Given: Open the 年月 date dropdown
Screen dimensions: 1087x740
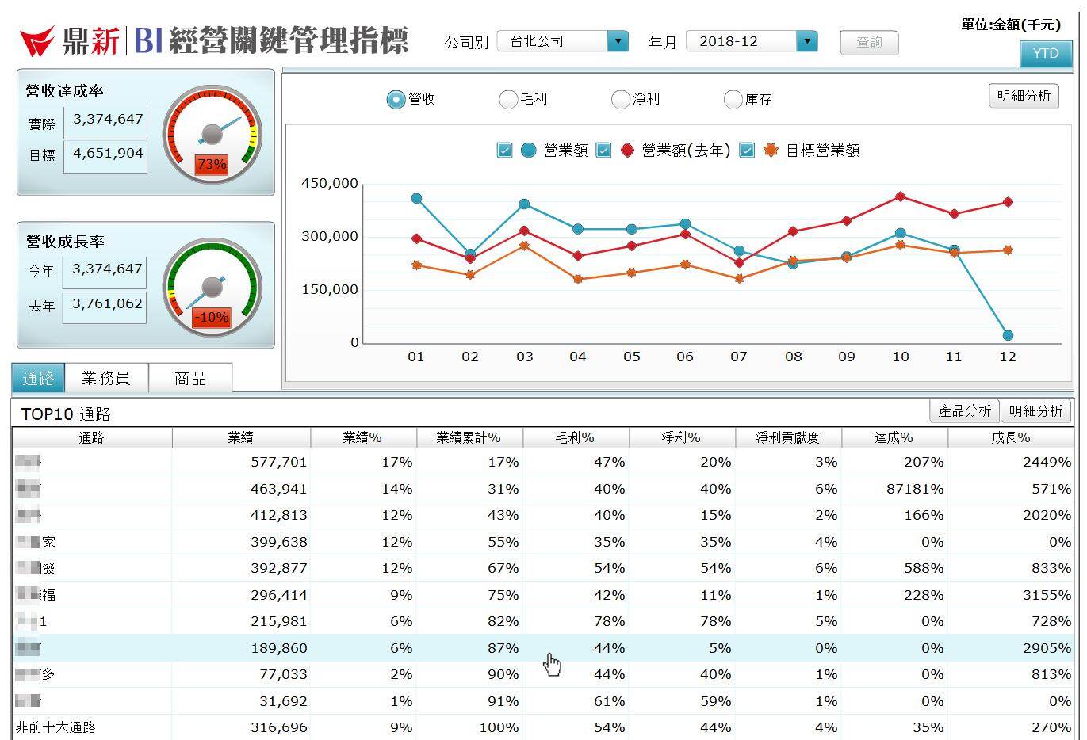Looking at the screenshot, I should click(807, 41).
